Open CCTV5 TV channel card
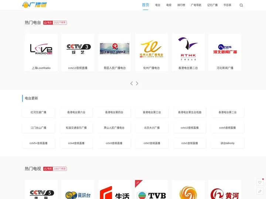266x199 pixels. click(41, 189)
